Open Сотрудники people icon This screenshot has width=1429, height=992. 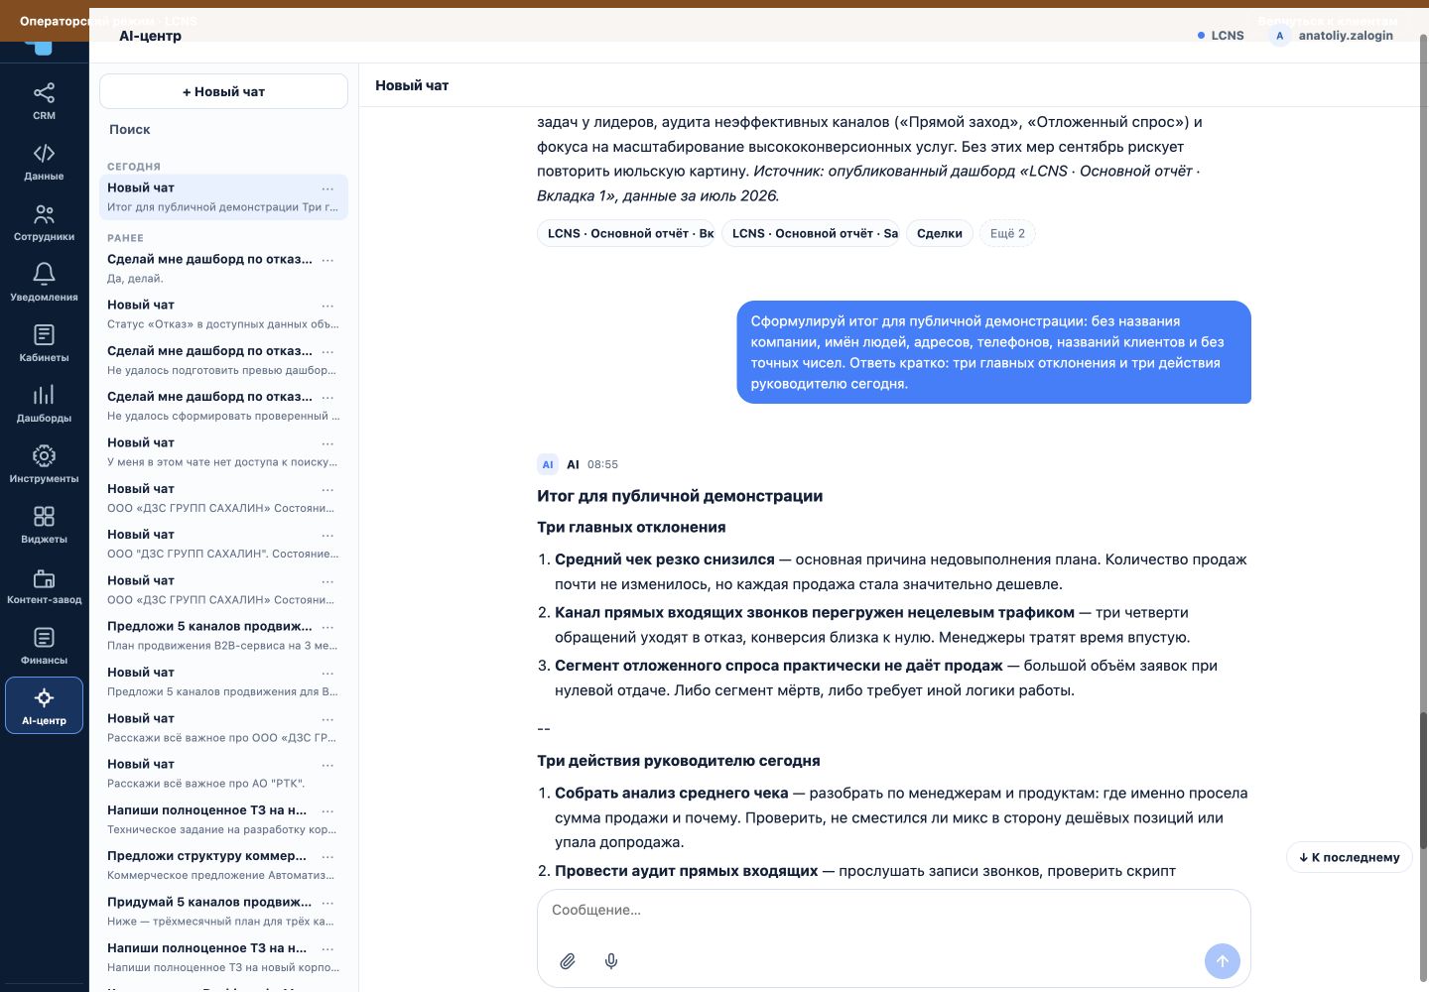[x=44, y=214]
